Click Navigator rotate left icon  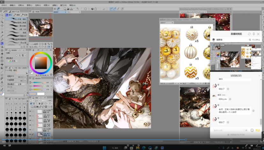40,47
